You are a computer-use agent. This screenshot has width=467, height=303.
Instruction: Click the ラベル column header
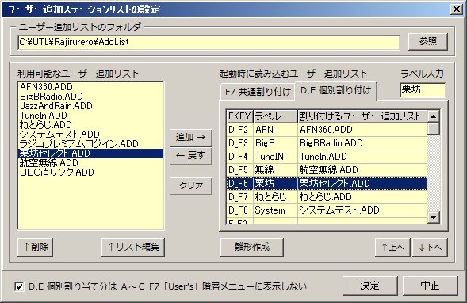click(x=275, y=116)
